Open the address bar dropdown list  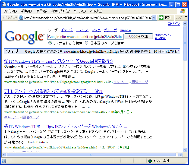point(154,18)
